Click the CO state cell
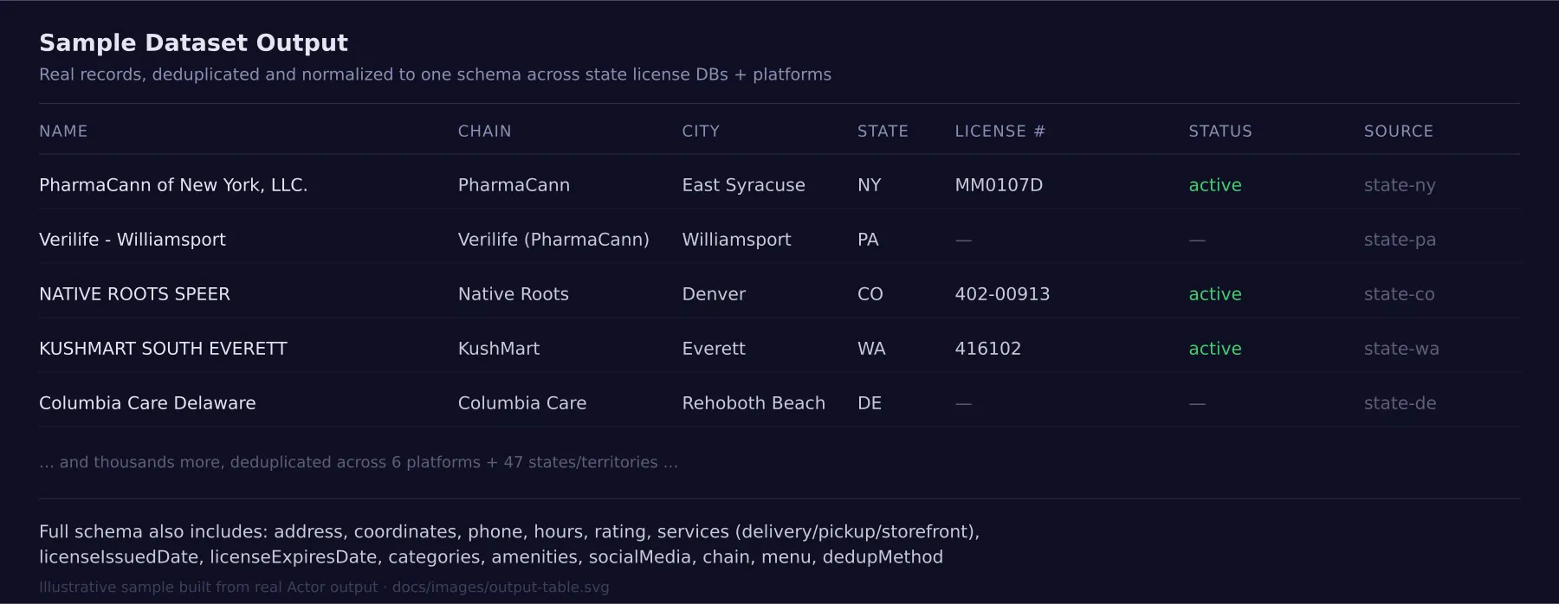 tap(870, 294)
